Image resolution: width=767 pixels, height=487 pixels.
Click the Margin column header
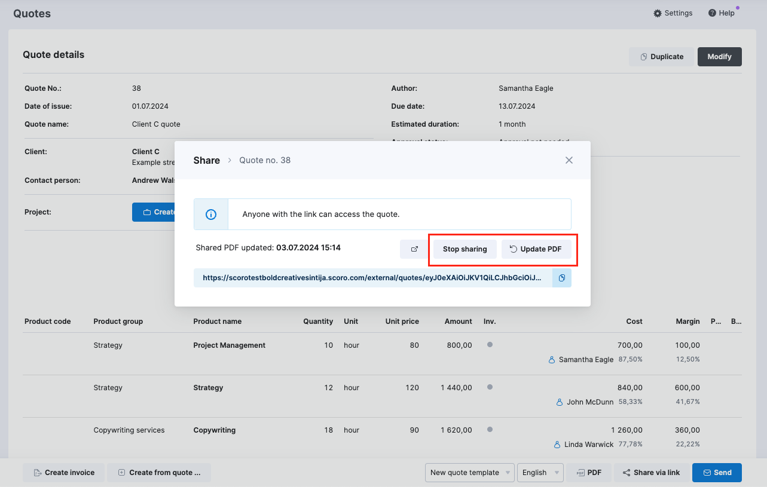point(688,321)
